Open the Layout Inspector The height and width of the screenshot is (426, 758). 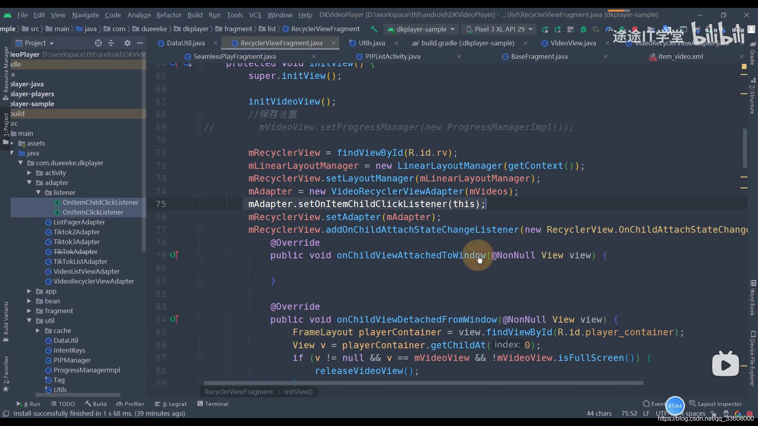pyautogui.click(x=716, y=404)
